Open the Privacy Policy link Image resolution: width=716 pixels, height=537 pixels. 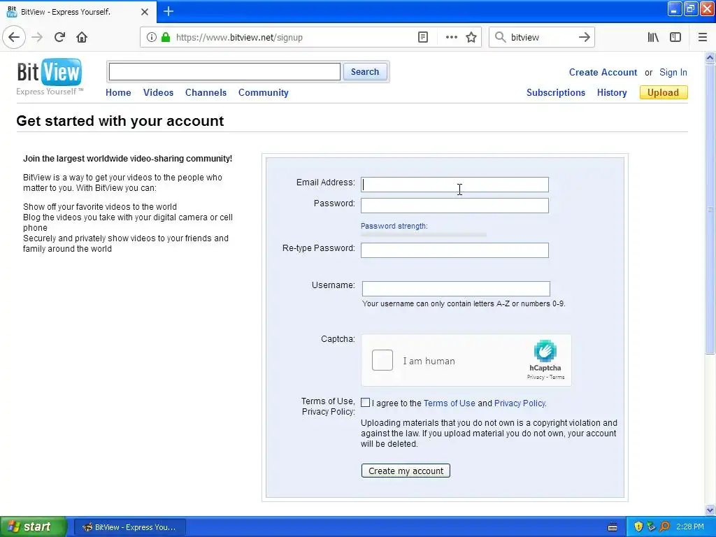pyautogui.click(x=520, y=403)
